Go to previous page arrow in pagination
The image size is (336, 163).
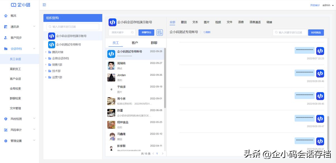[153, 154]
